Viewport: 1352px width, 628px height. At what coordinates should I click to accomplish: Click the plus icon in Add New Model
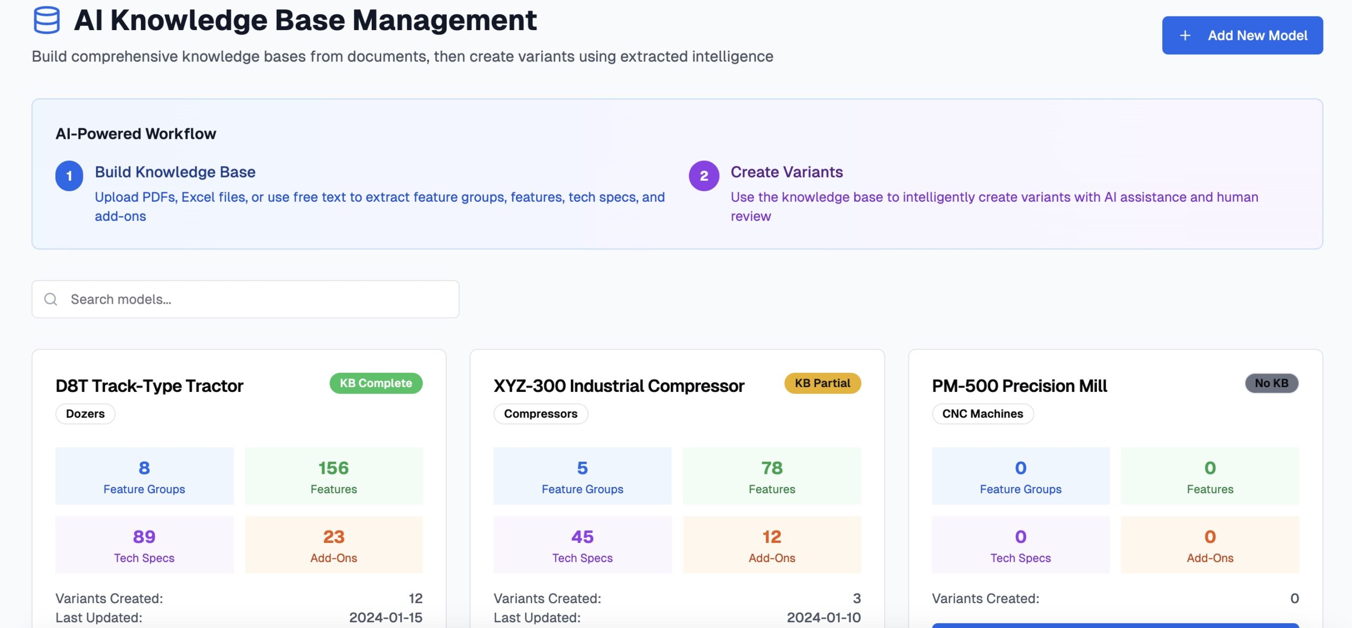click(1185, 35)
